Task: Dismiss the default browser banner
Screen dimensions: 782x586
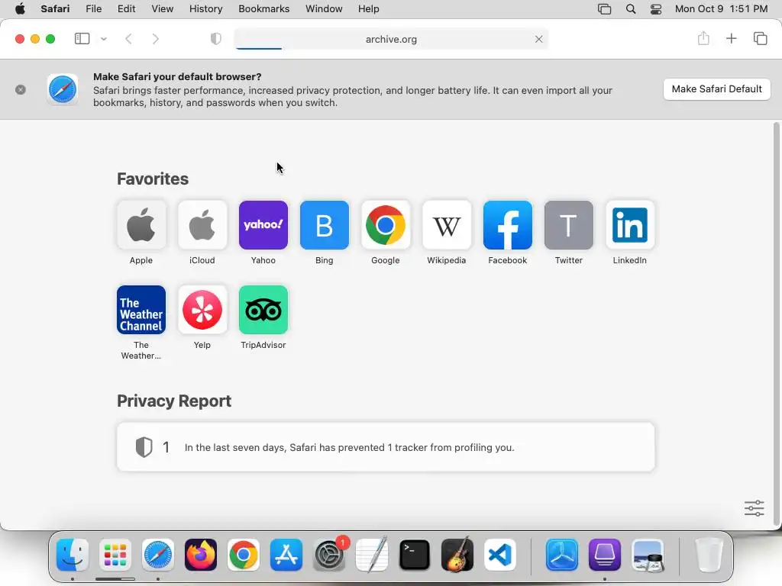Action: pyautogui.click(x=21, y=90)
